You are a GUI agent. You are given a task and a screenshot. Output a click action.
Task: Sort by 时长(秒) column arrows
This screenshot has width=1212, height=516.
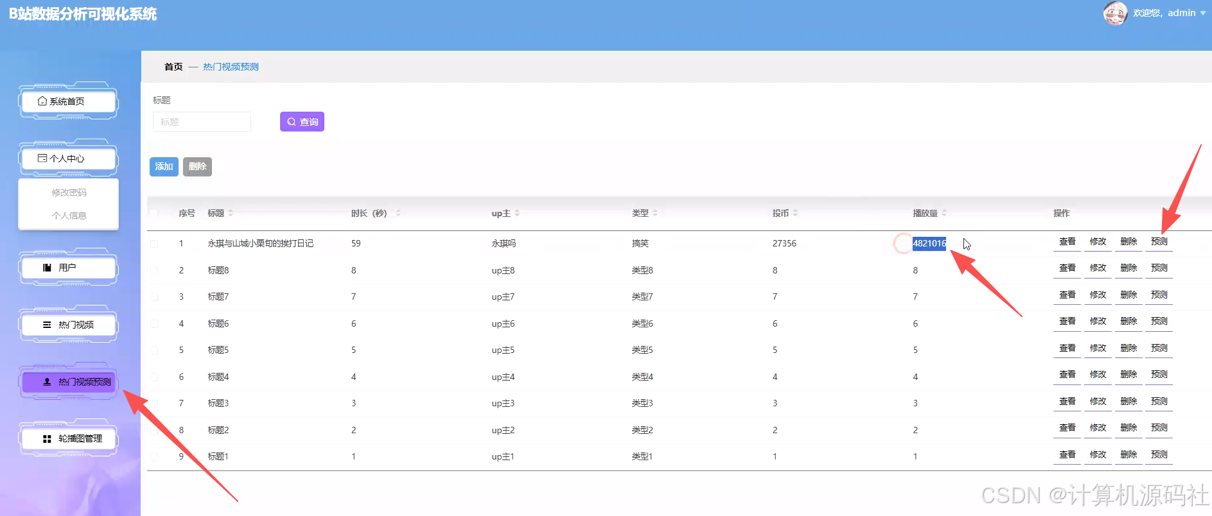398,213
